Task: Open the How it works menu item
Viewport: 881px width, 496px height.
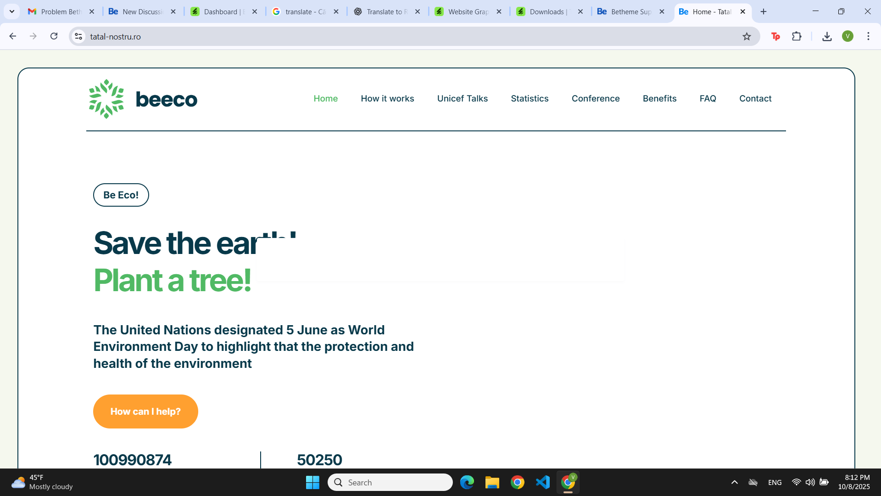Action: coord(387,98)
